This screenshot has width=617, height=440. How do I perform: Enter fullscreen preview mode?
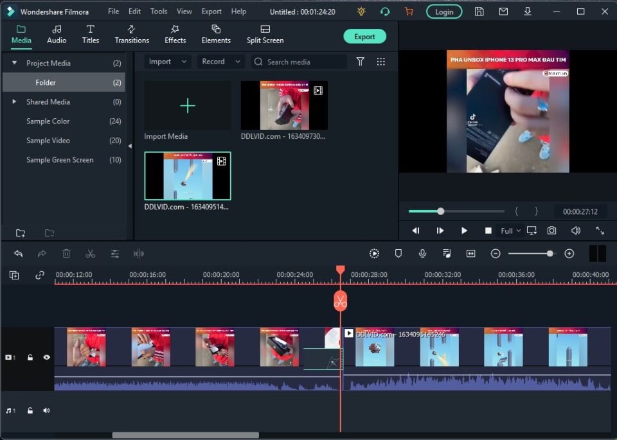pyautogui.click(x=601, y=230)
